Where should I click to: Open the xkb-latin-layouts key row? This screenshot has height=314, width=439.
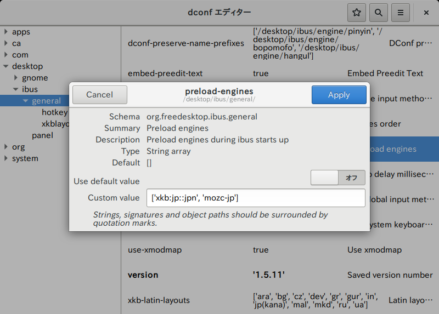280,300
